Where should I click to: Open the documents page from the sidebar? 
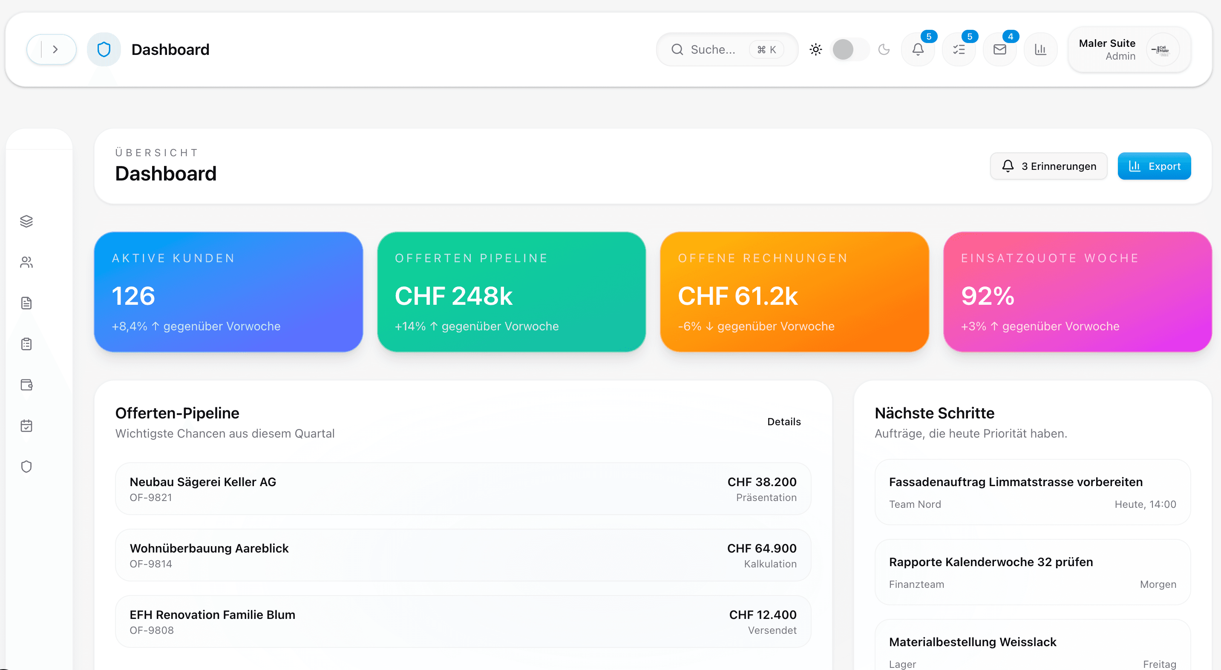point(26,303)
